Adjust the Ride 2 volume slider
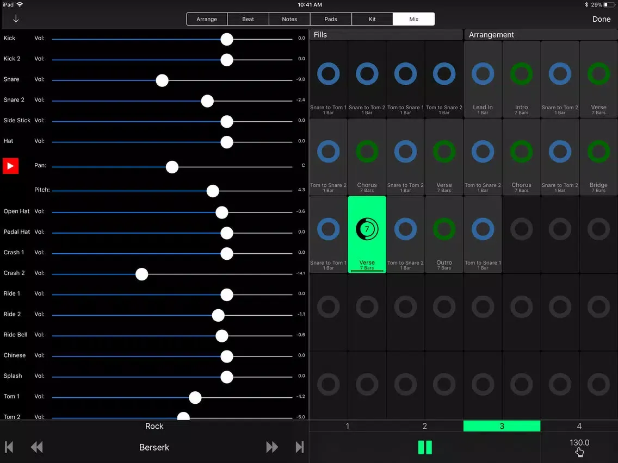The height and width of the screenshot is (463, 618). [218, 315]
